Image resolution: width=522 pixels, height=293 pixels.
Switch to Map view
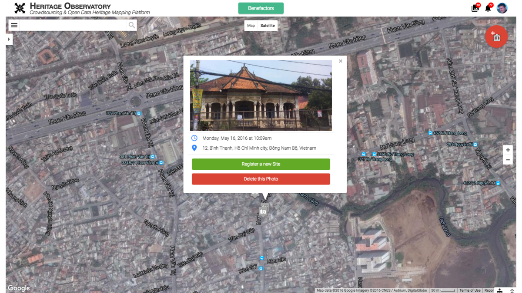pyautogui.click(x=251, y=26)
